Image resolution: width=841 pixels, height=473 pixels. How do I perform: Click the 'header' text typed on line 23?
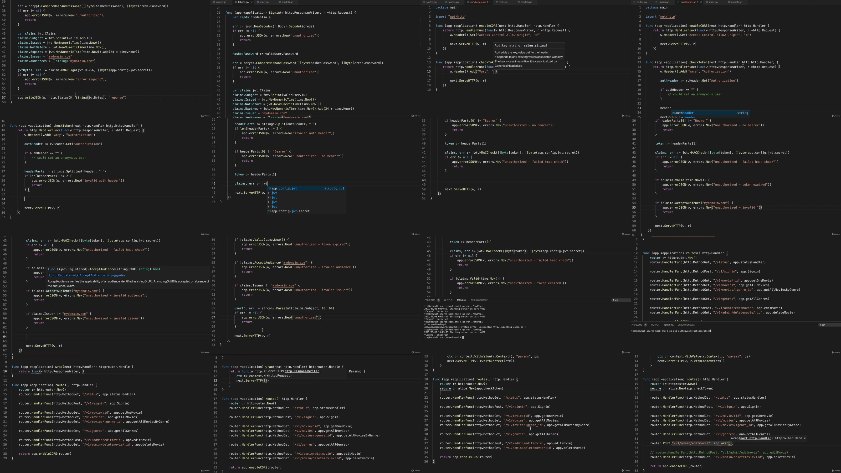click(x=665, y=108)
